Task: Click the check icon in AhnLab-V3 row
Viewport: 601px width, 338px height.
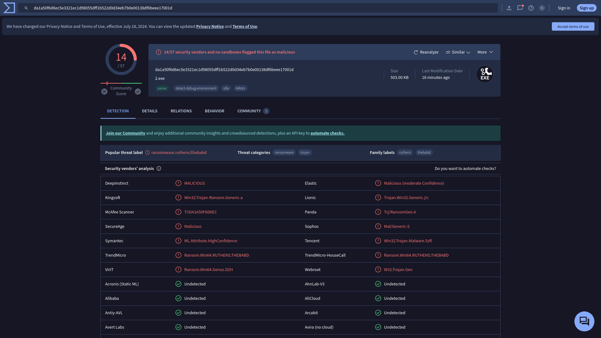Action: tap(378, 284)
